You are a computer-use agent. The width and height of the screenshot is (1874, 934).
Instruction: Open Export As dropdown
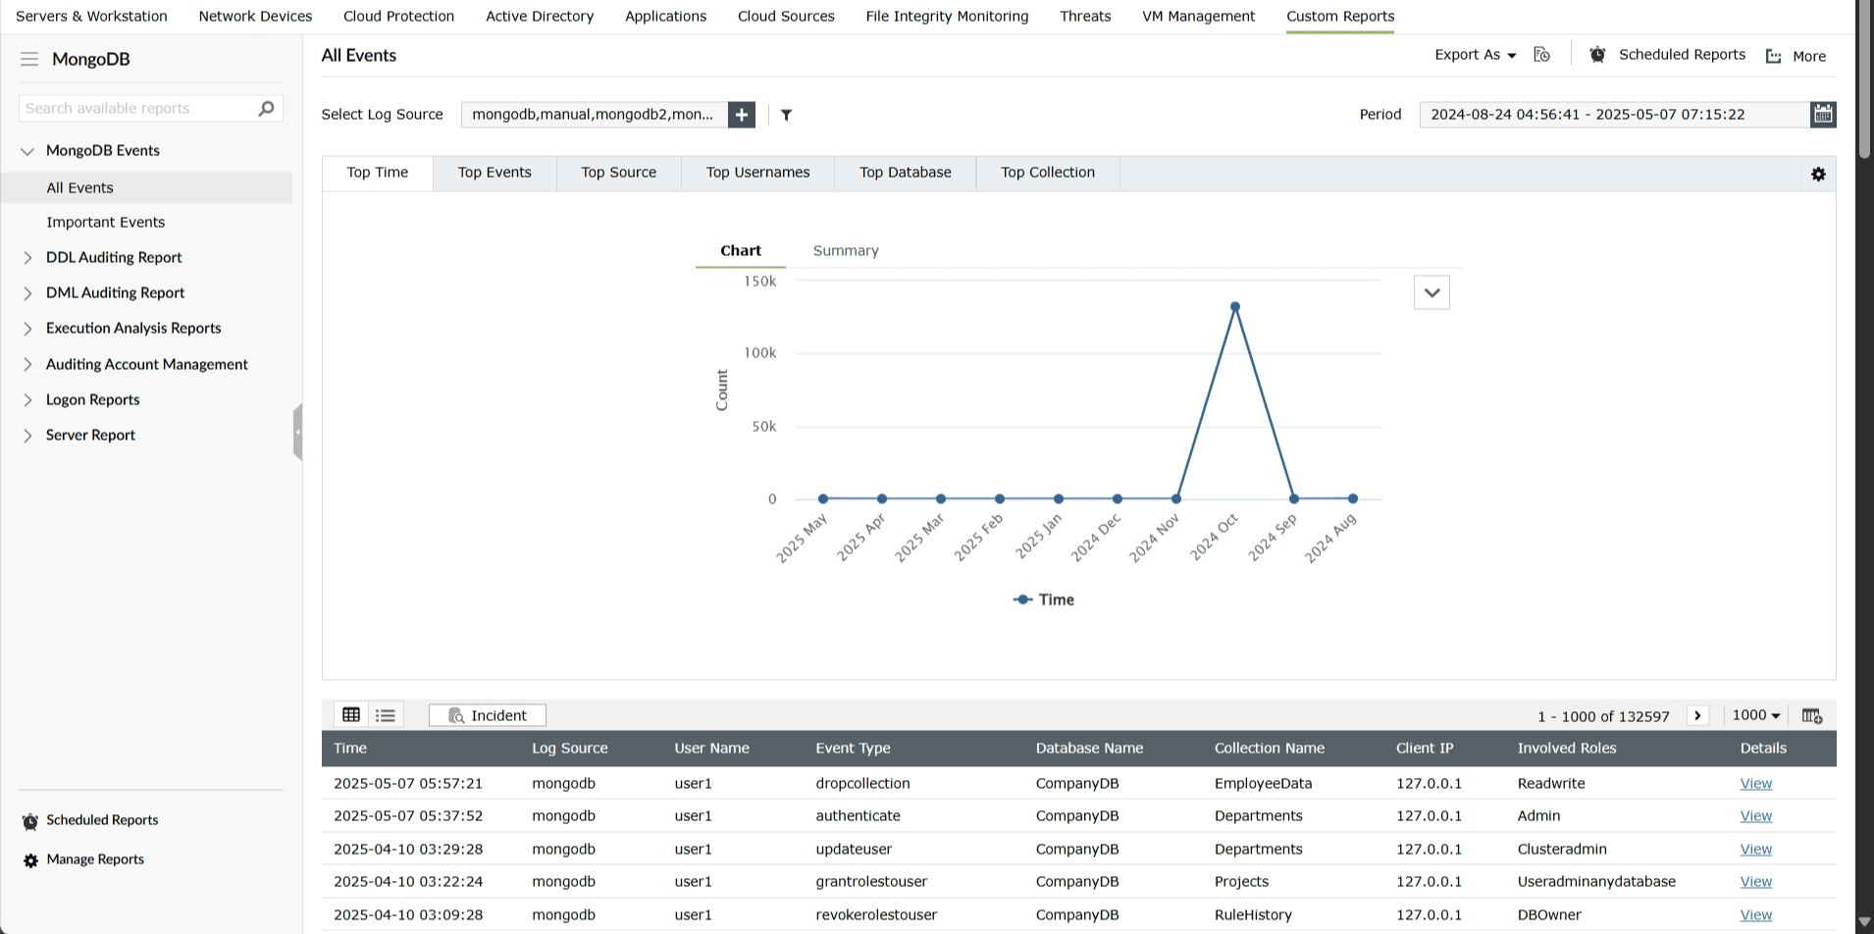(x=1475, y=55)
